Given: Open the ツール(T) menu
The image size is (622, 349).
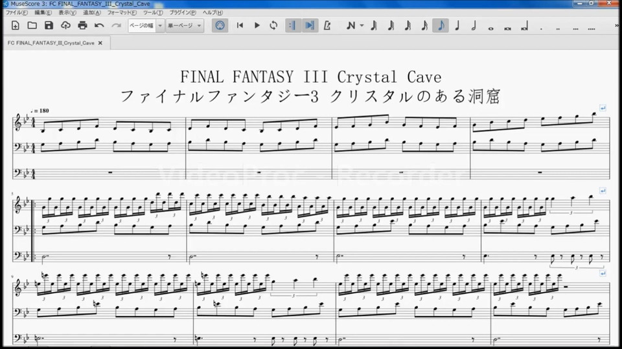Looking at the screenshot, I should click(153, 13).
